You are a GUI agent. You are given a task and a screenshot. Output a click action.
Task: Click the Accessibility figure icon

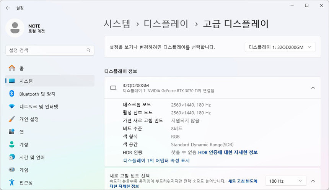(x=12, y=182)
